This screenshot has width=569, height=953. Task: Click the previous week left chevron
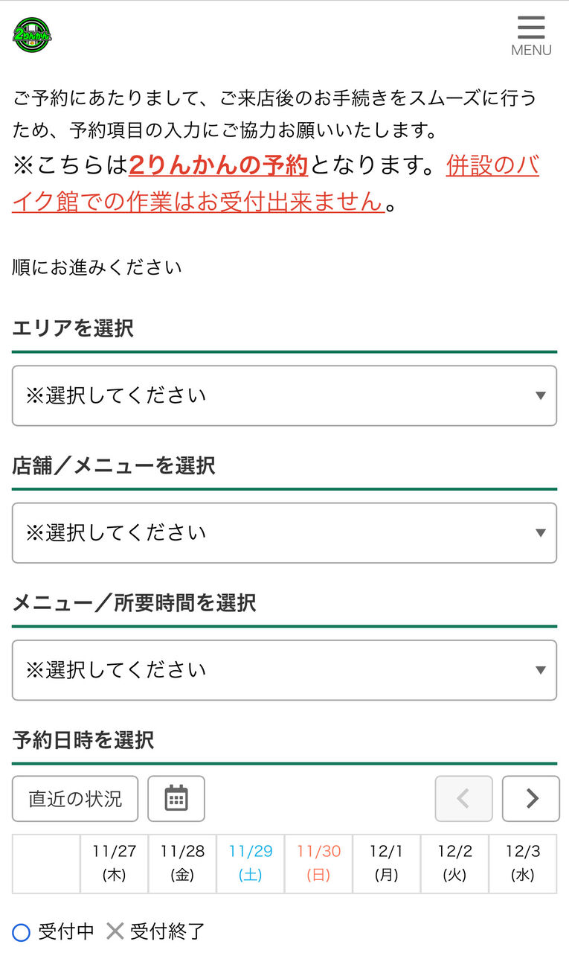click(x=463, y=798)
